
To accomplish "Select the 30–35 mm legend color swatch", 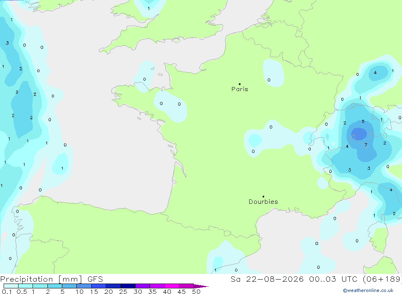I will (x=143, y=286).
